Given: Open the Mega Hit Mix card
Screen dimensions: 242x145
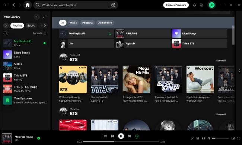Looking at the screenshot, I should tap(136, 84).
